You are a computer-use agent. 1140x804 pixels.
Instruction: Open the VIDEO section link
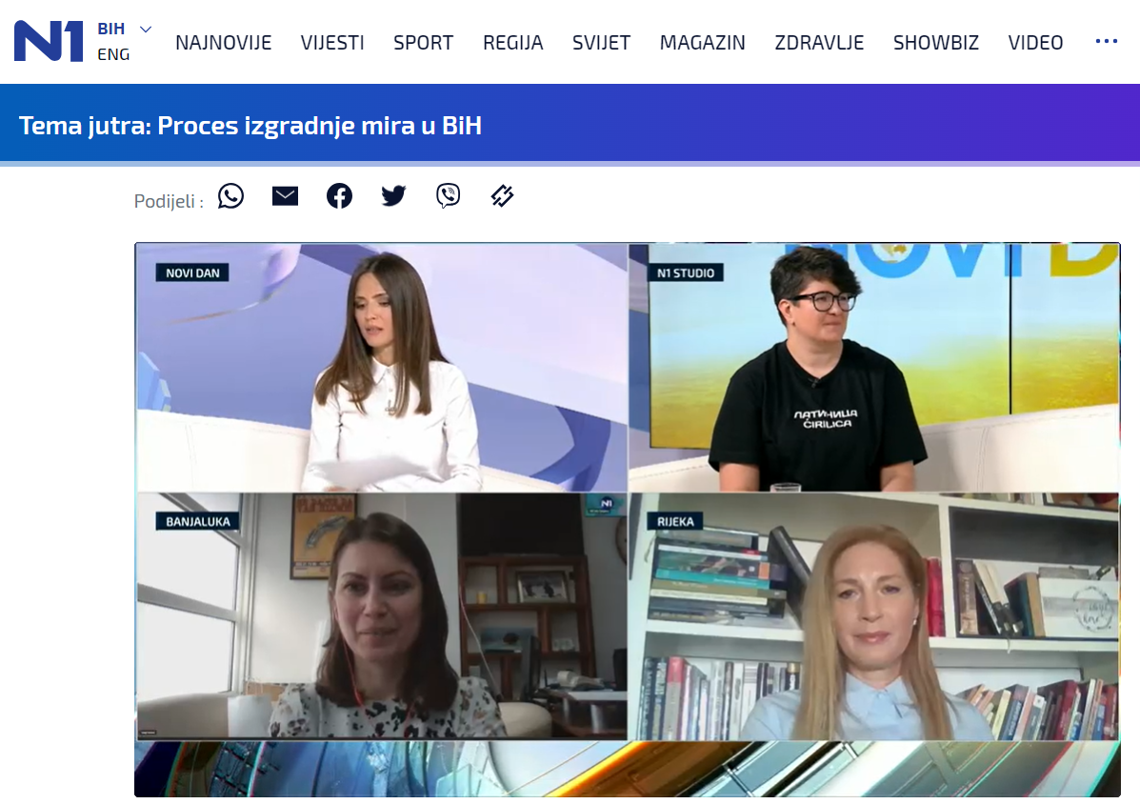coord(1035,42)
